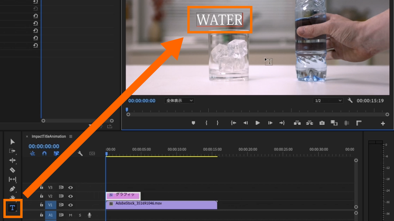
Task: Hide the V2 track output
Action: coord(70,196)
